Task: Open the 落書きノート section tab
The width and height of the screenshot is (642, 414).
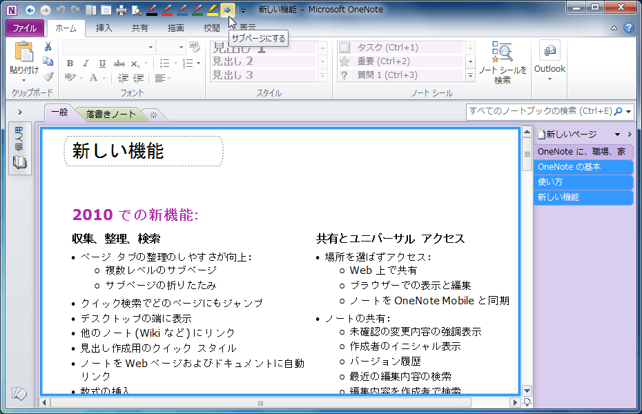Action: (x=110, y=114)
